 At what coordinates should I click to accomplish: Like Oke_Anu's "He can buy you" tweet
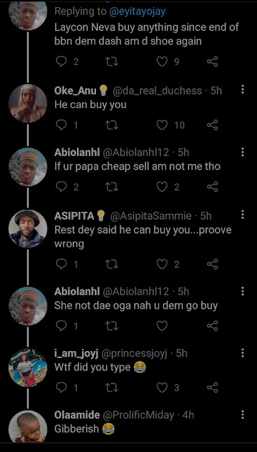(162, 125)
